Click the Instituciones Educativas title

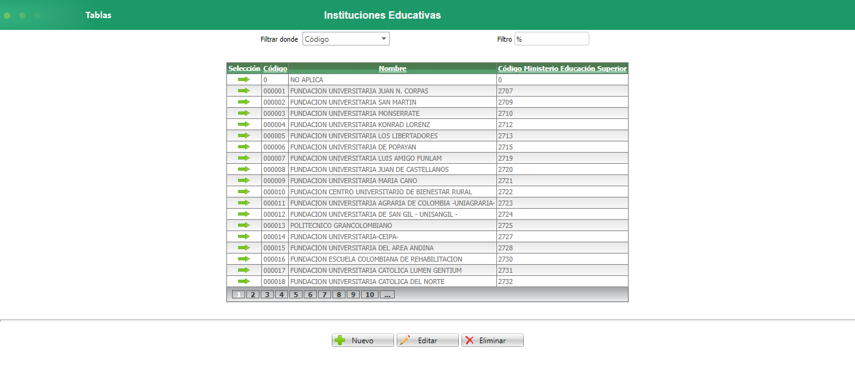point(382,15)
